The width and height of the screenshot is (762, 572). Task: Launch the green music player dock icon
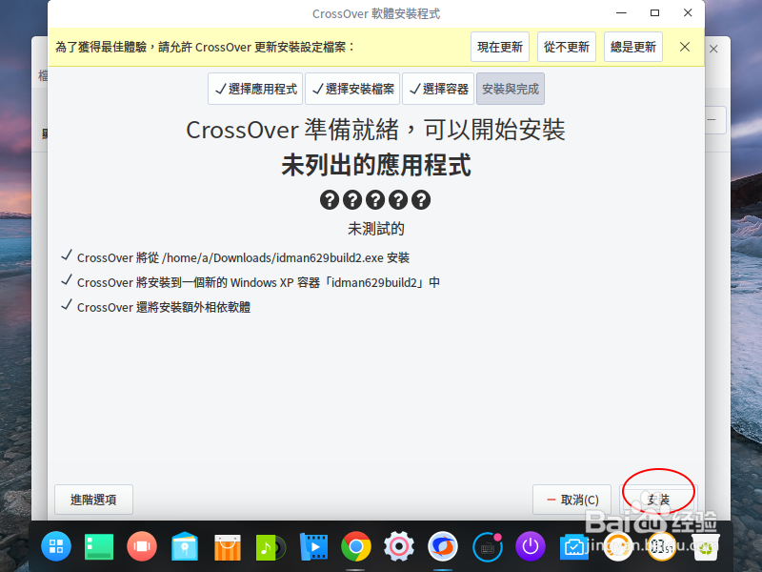click(x=271, y=547)
